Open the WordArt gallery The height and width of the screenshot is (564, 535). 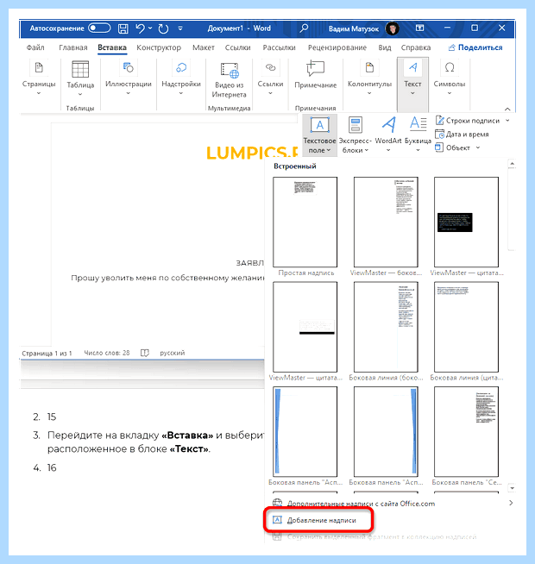(388, 135)
